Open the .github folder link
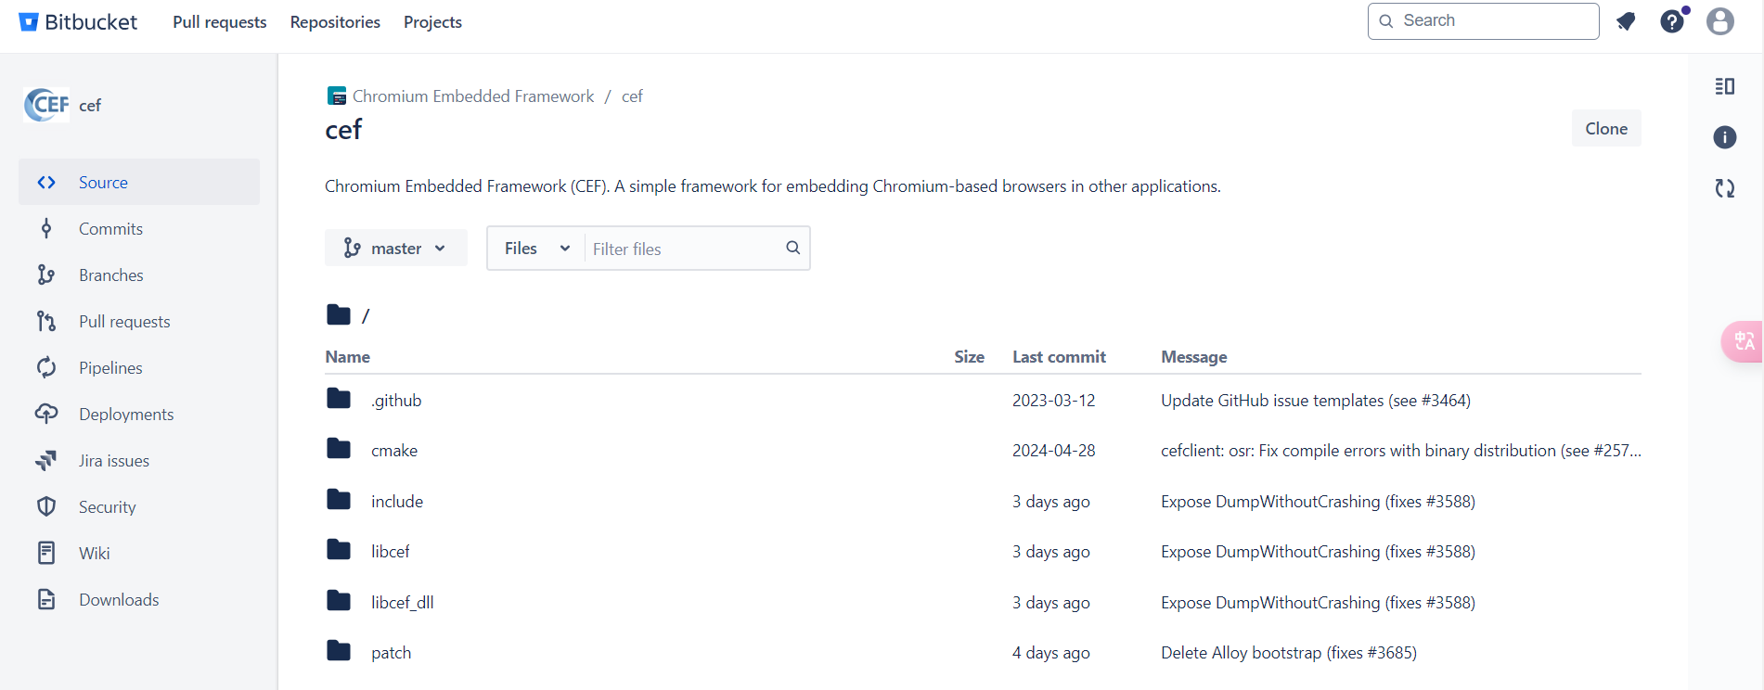Screen dimensions: 1764x690 point(396,401)
